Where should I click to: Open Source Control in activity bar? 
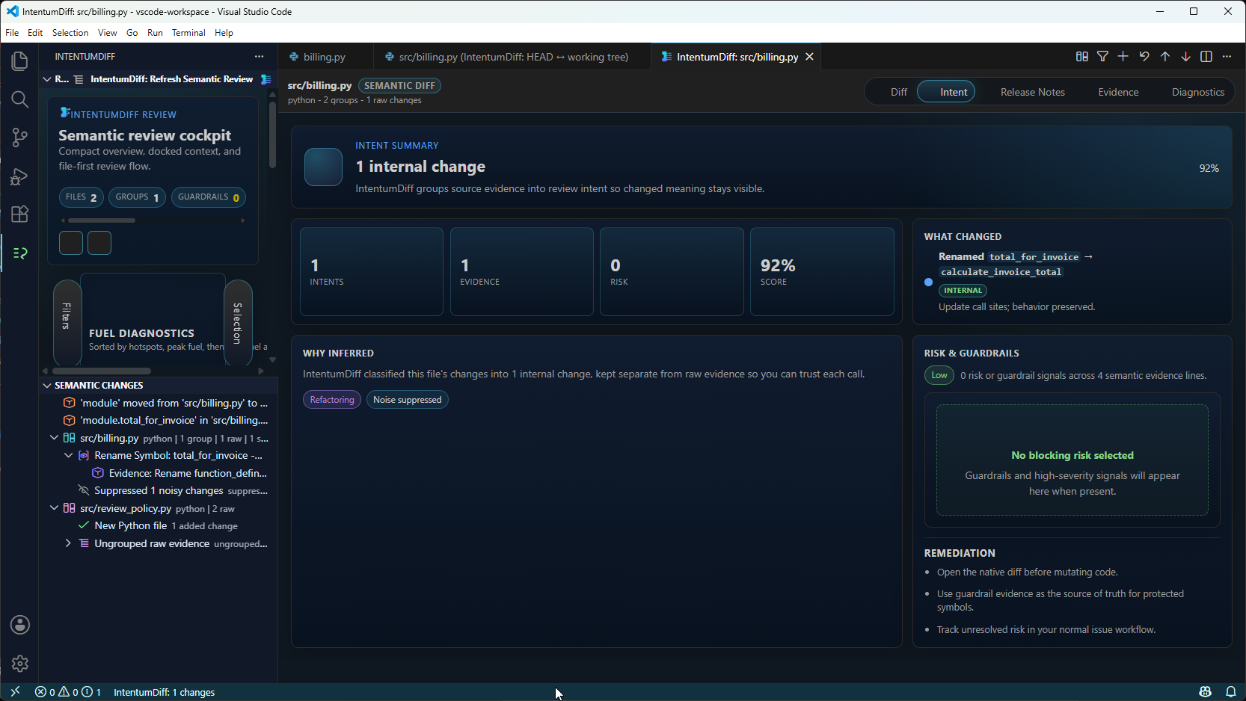click(19, 138)
